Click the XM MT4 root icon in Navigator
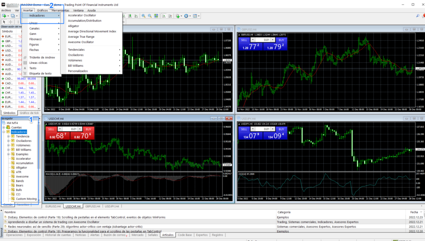425x241 pixels. click(4, 123)
